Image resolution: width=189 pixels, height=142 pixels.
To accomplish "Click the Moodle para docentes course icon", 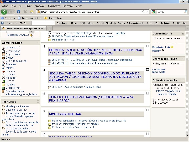I will (3, 106).
